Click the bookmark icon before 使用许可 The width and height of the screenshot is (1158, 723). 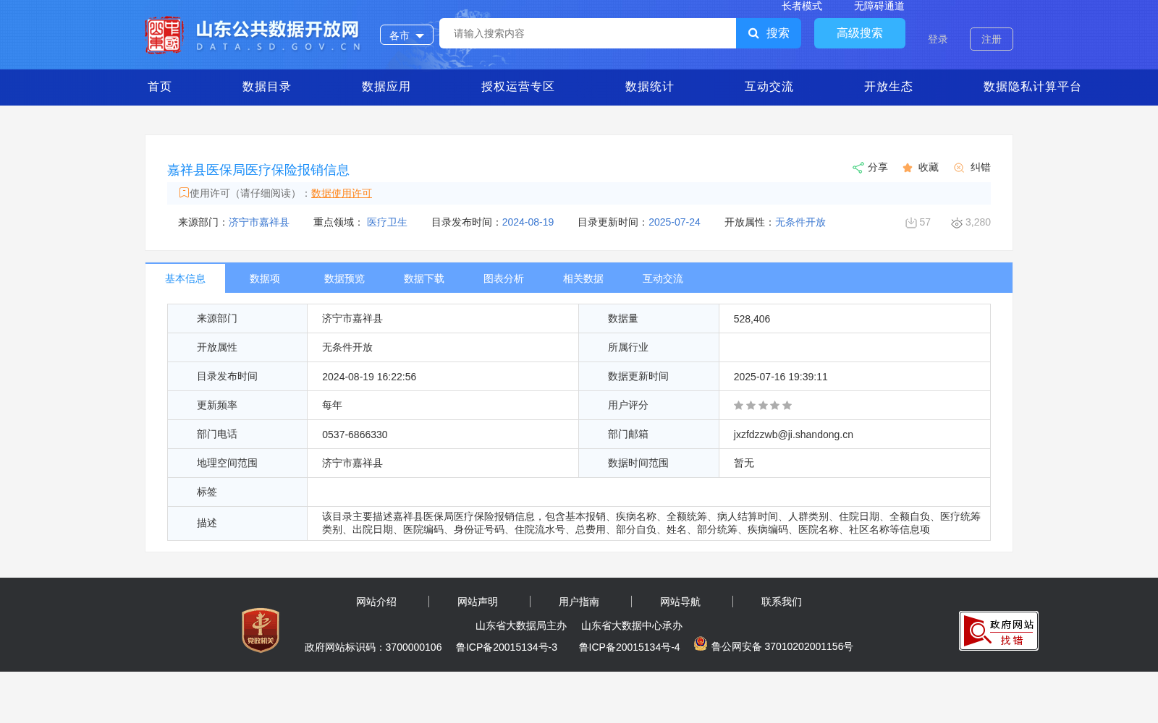click(x=184, y=192)
